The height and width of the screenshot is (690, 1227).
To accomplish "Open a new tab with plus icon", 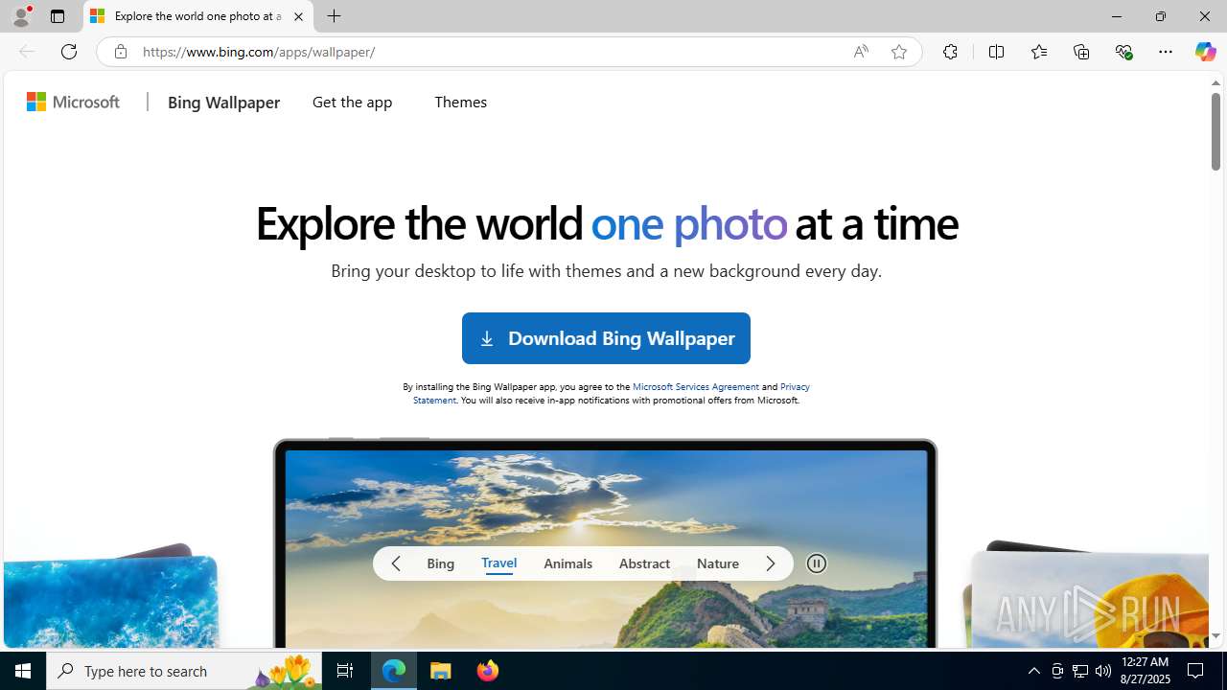I will pyautogui.click(x=334, y=16).
